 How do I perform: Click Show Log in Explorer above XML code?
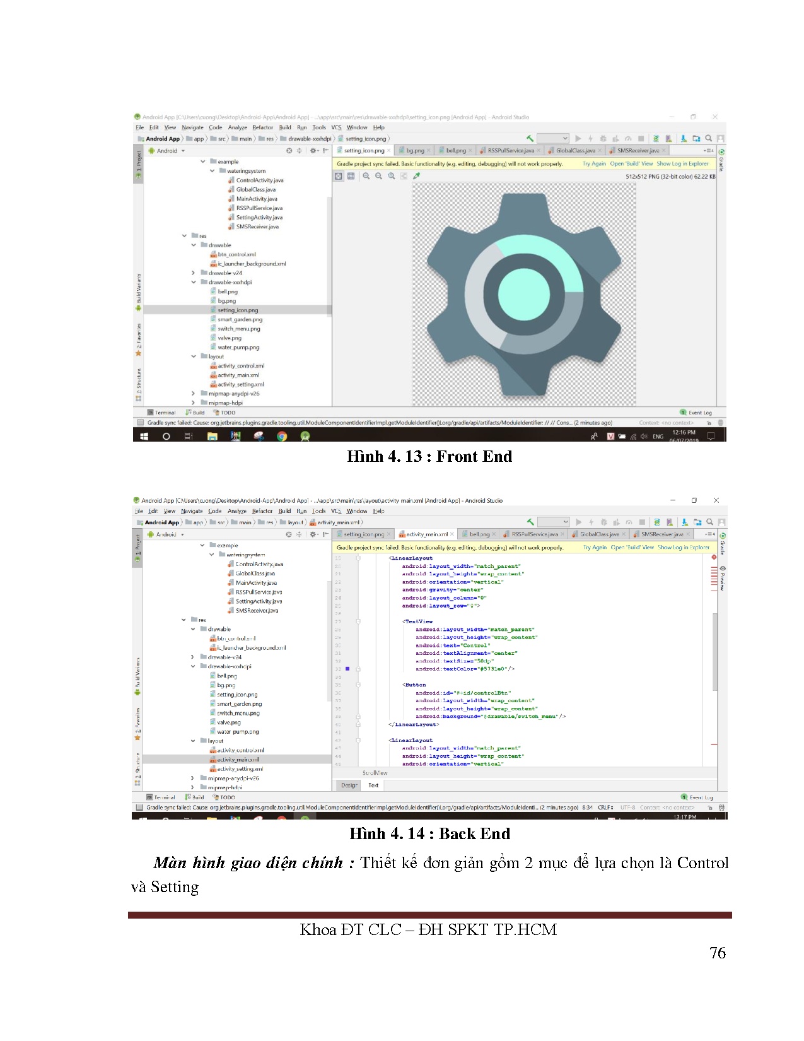(x=684, y=548)
